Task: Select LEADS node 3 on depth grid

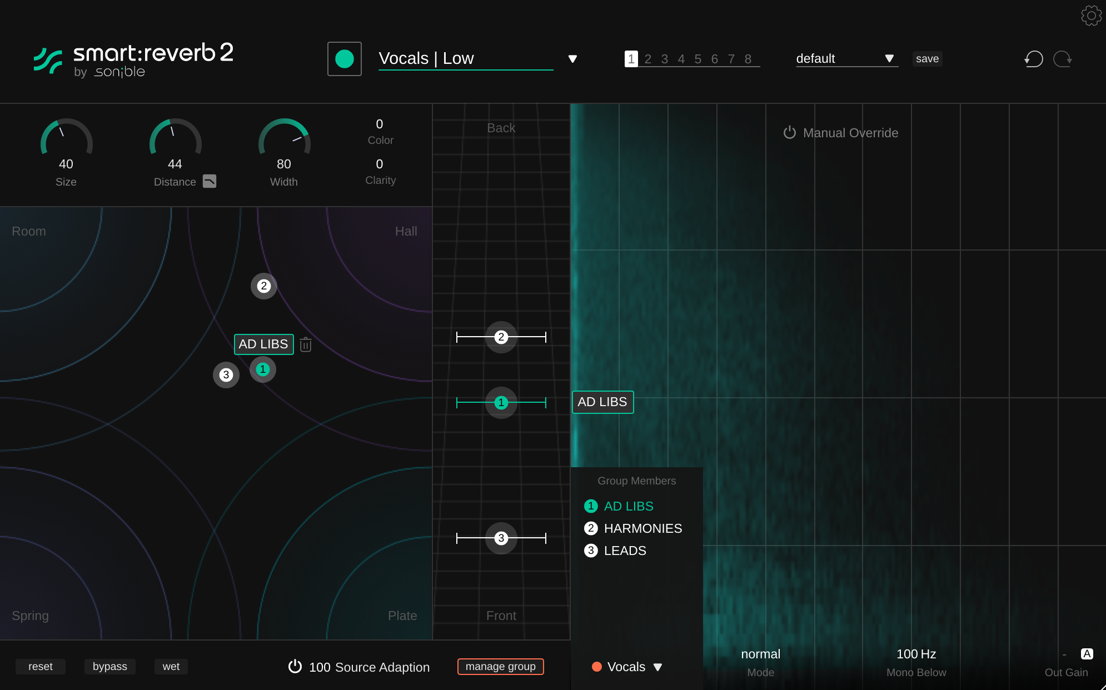Action: click(501, 538)
